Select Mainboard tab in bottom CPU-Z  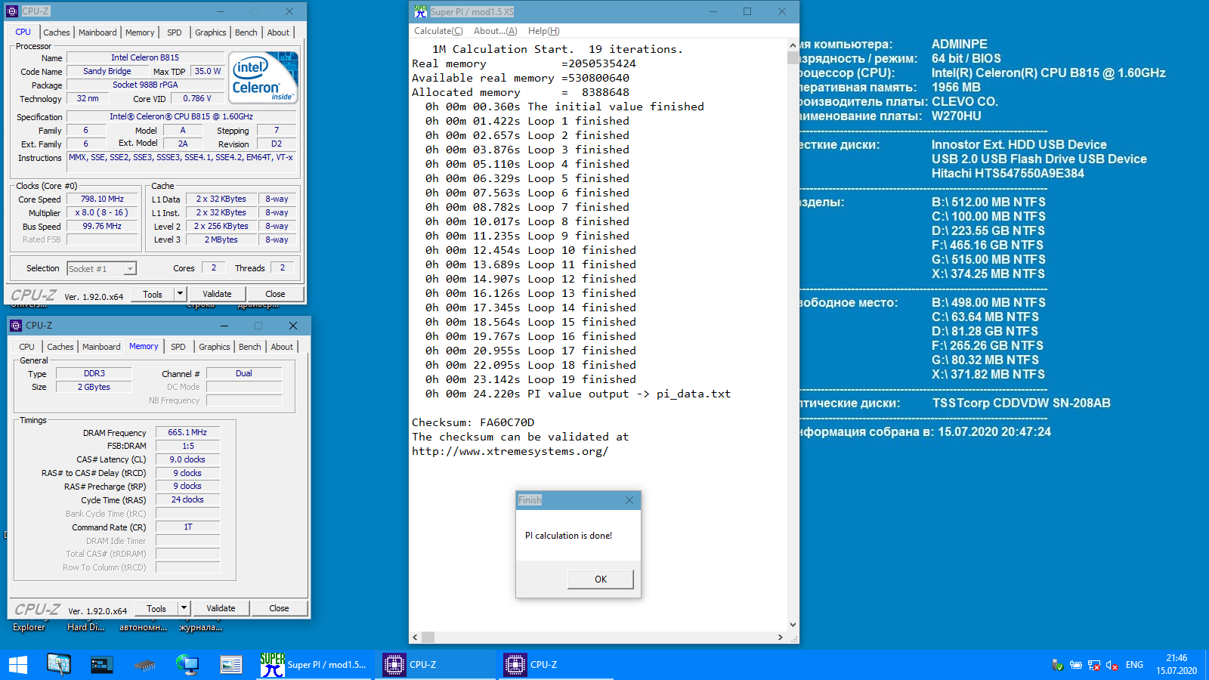101,347
